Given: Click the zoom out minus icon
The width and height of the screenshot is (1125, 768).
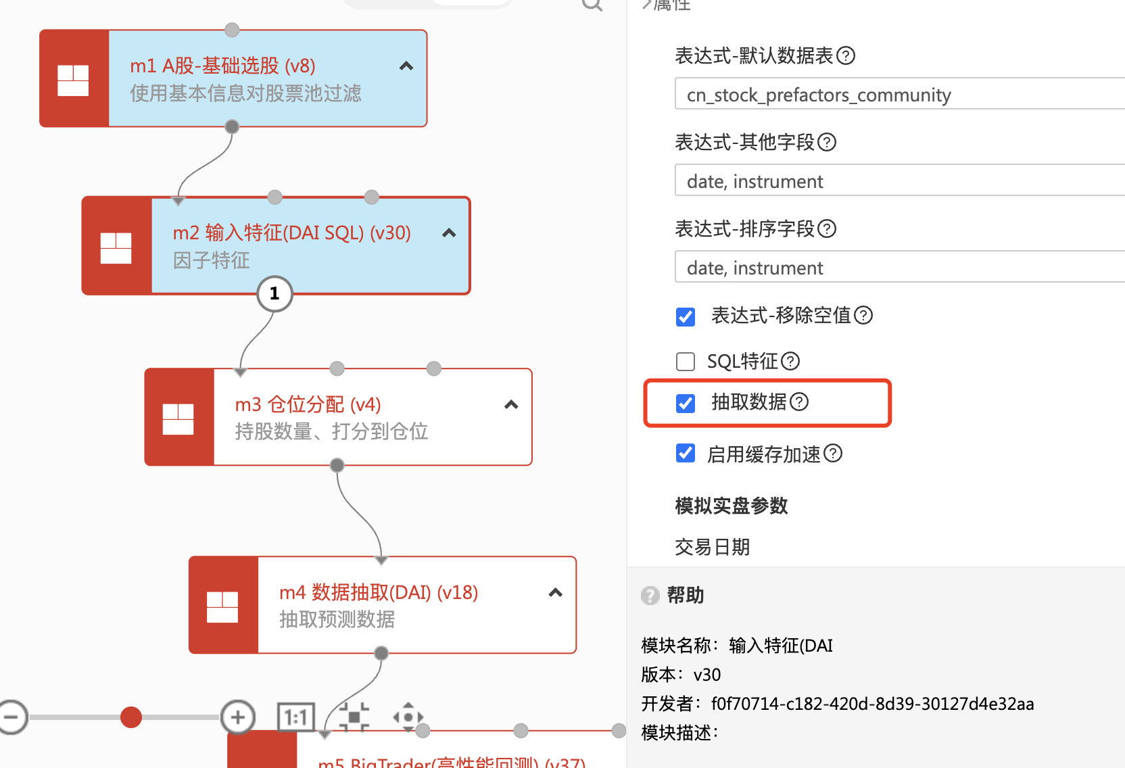Looking at the screenshot, I should pos(12,717).
